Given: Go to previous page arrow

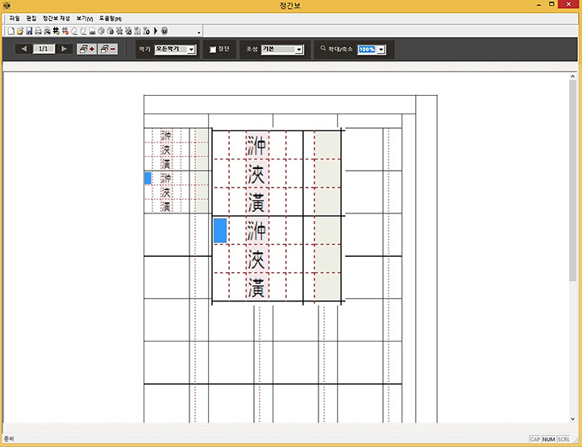Looking at the screenshot, I should (23, 48).
